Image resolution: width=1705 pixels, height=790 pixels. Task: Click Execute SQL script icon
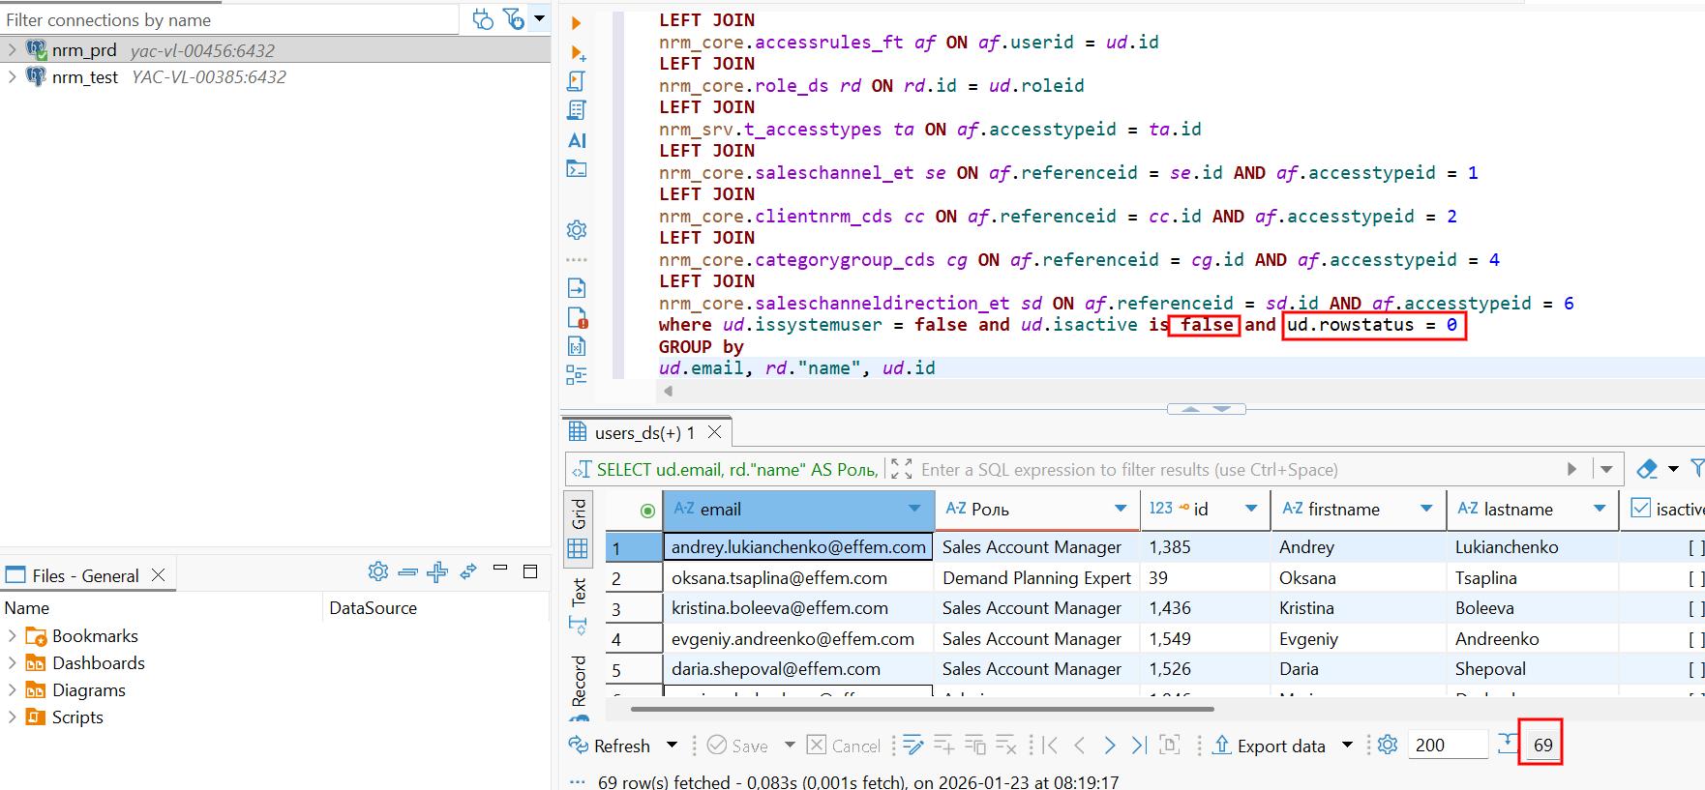pyautogui.click(x=577, y=81)
